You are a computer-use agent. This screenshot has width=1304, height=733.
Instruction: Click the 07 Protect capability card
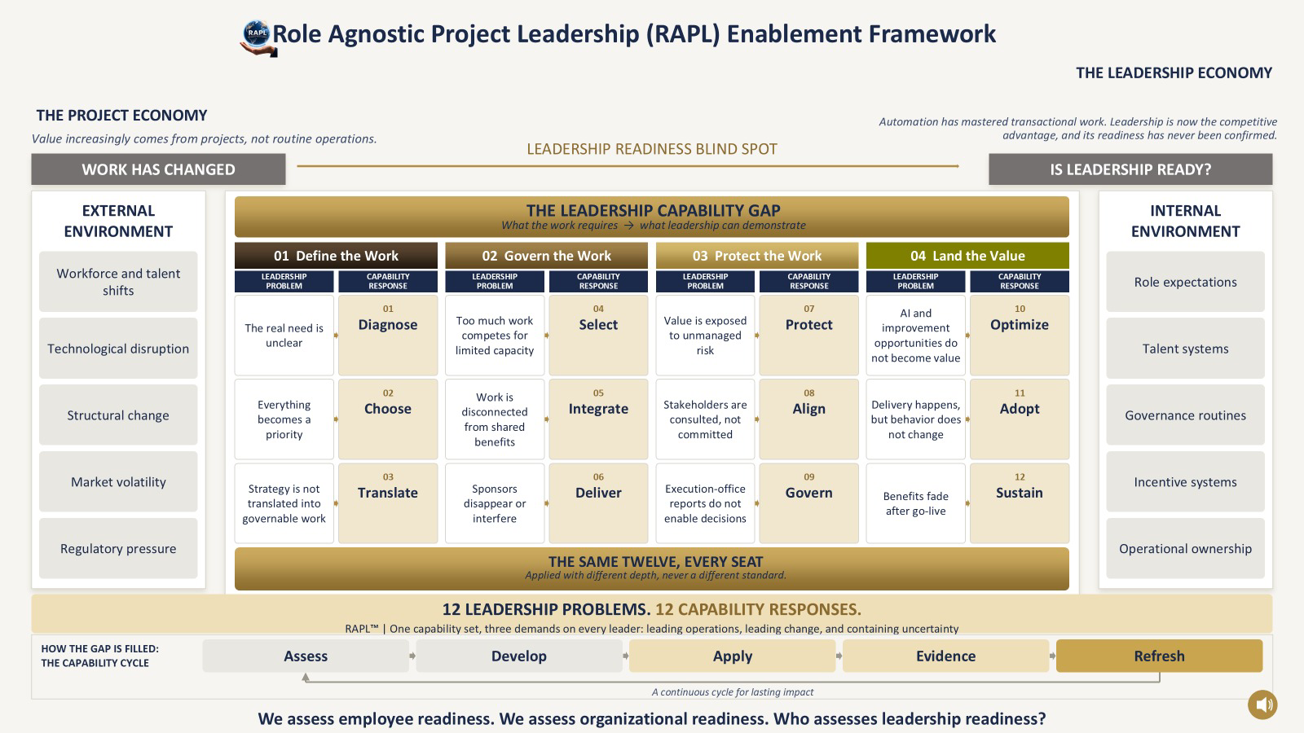pyautogui.click(x=808, y=336)
